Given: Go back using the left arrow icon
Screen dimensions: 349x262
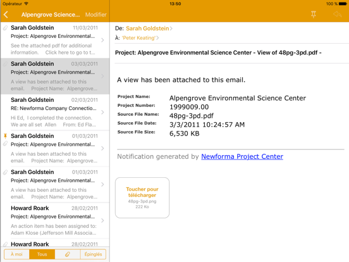Looking at the screenshot, I should pyautogui.click(x=6, y=15).
